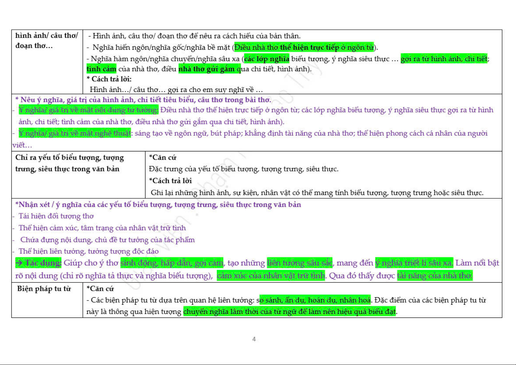Click the "Biện pháp tu từ" row heading
Screen dimensions: 516x365
(x=44, y=289)
